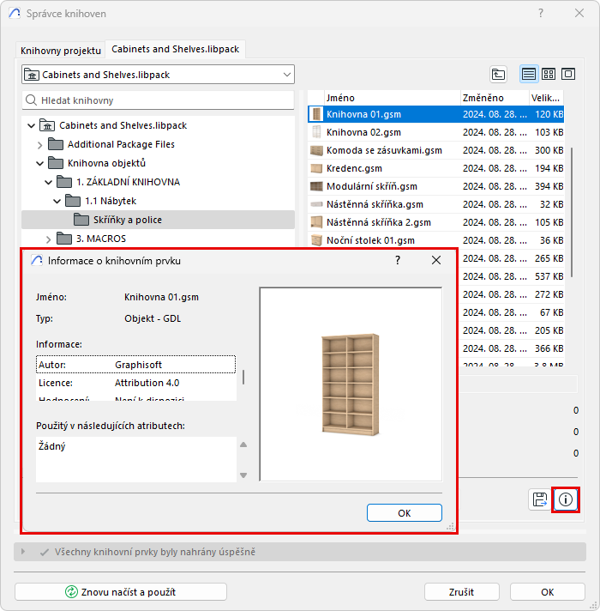This screenshot has height=611, width=600.
Task: Click the Kredenc.gsm file icon
Action: (316, 168)
